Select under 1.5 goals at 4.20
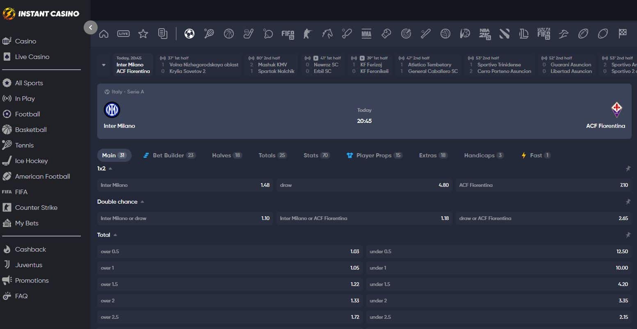637x329 pixels. [499, 284]
